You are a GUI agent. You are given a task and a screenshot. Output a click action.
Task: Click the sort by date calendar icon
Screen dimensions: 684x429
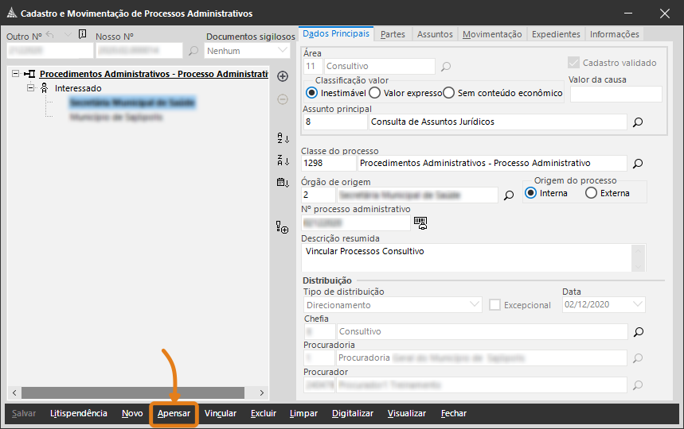pos(282,182)
